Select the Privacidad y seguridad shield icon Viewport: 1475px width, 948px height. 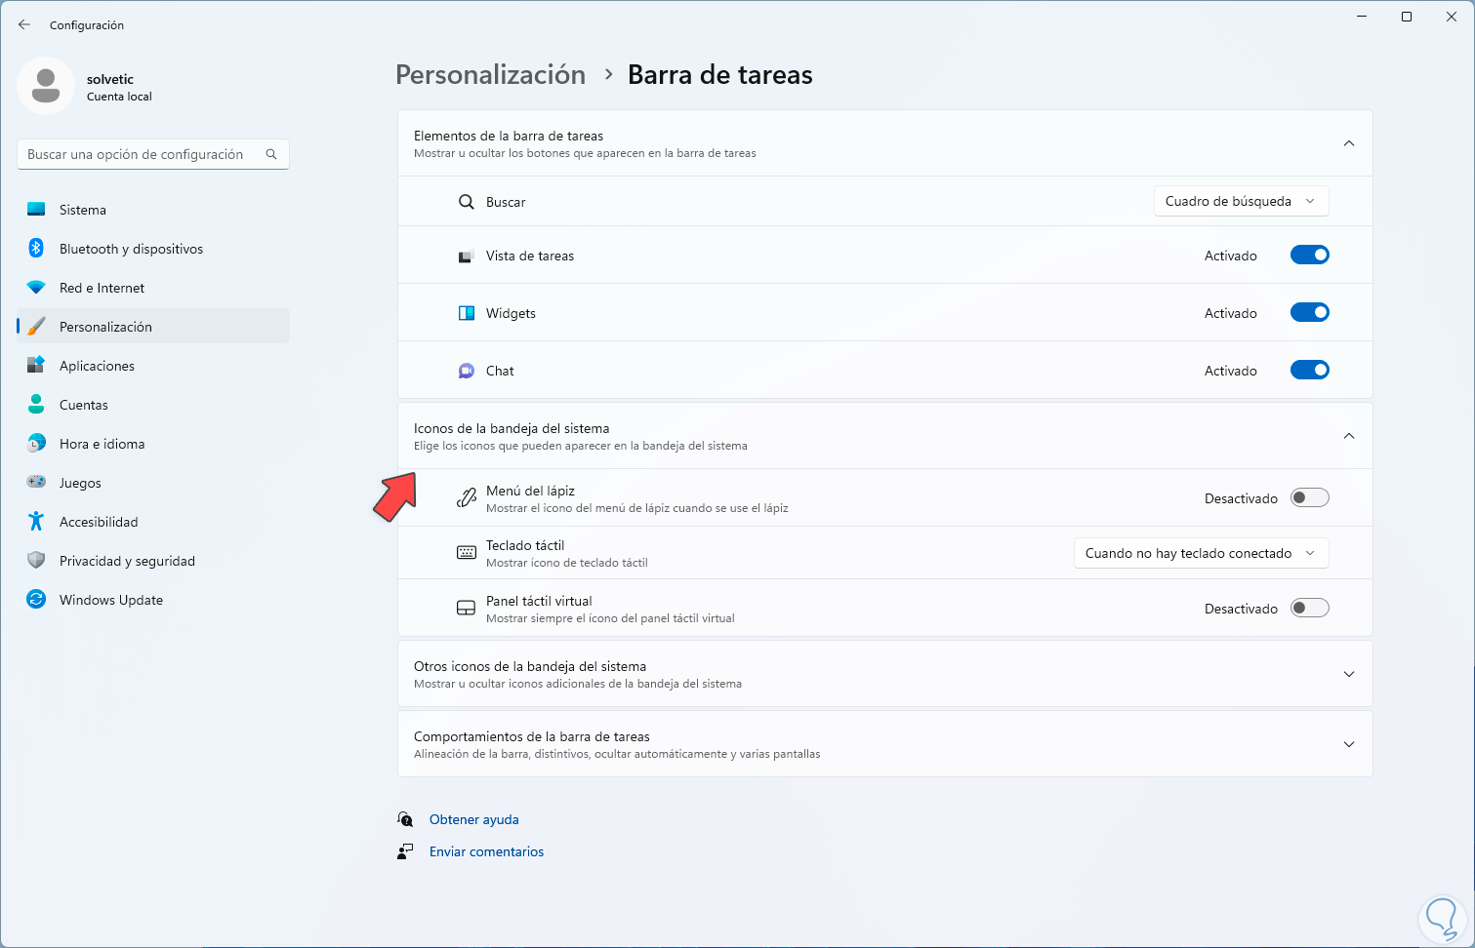point(36,561)
